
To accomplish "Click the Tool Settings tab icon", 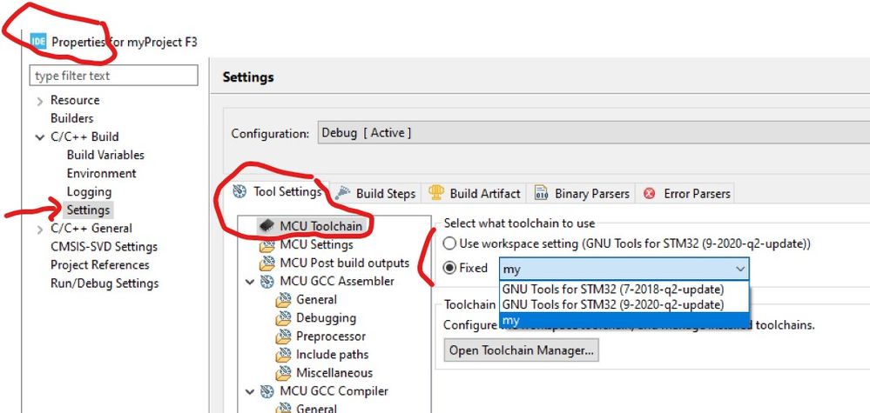I will pyautogui.click(x=239, y=191).
